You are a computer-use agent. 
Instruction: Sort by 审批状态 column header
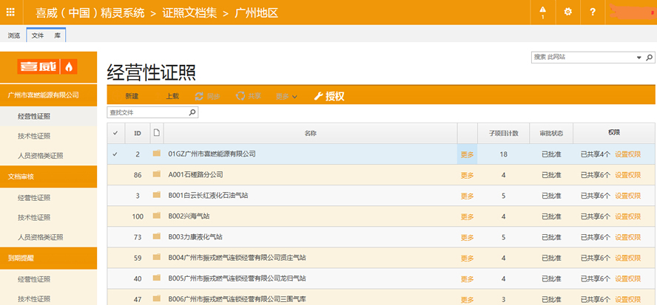point(551,134)
